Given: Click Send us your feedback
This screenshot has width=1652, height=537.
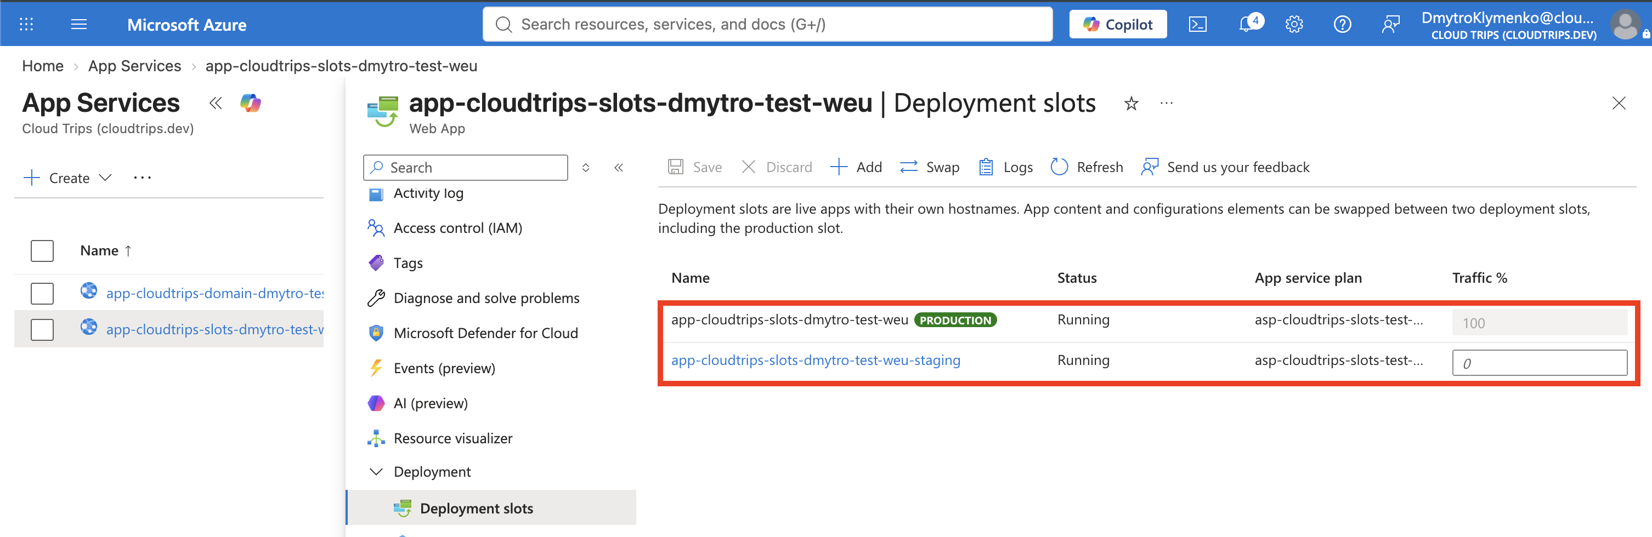Looking at the screenshot, I should coord(1225,167).
